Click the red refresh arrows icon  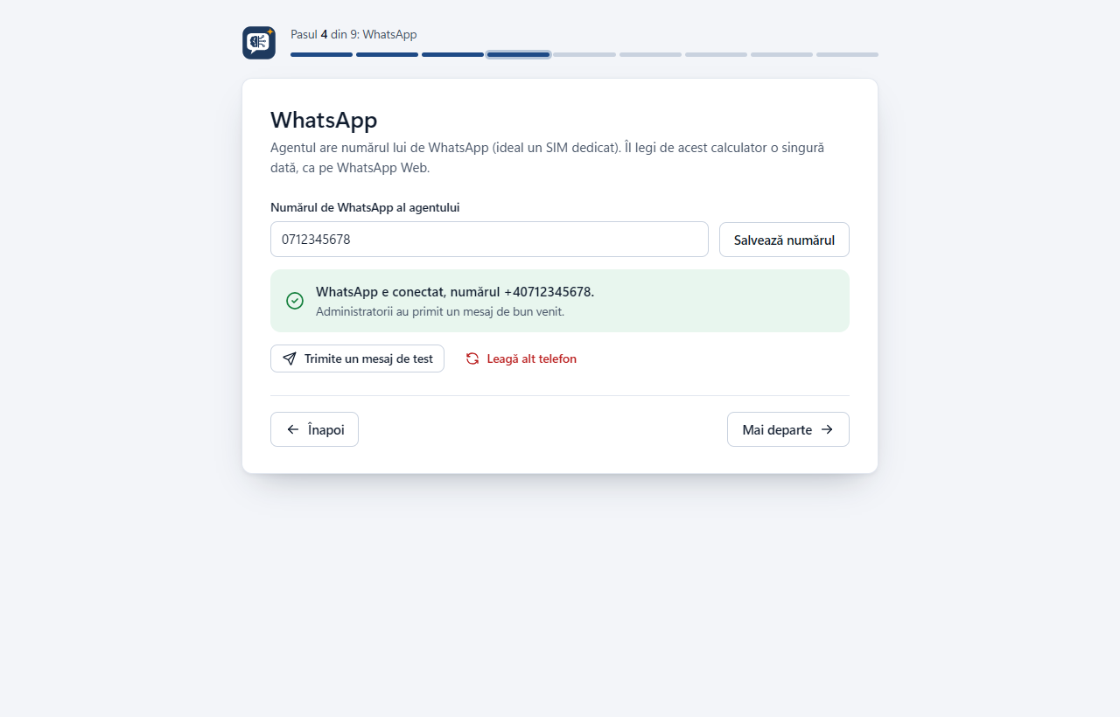(x=472, y=358)
